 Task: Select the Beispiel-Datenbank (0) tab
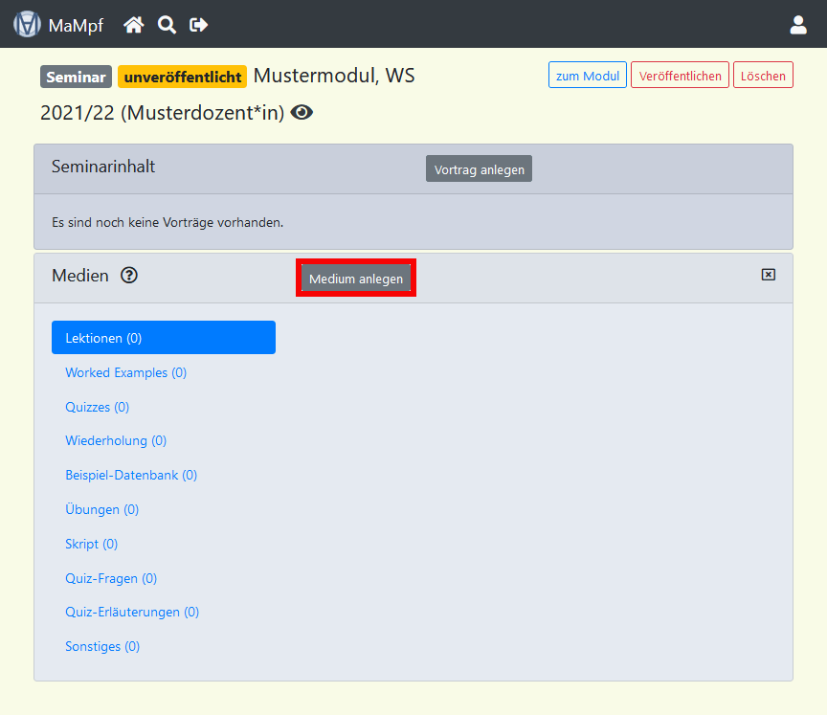coord(131,475)
